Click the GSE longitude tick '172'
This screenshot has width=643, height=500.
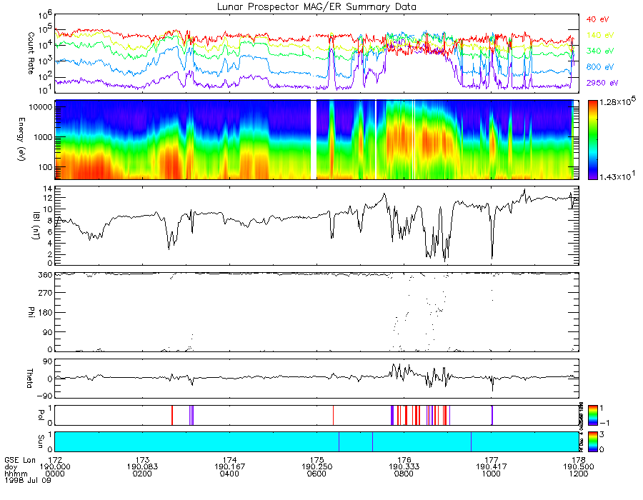pos(55,460)
